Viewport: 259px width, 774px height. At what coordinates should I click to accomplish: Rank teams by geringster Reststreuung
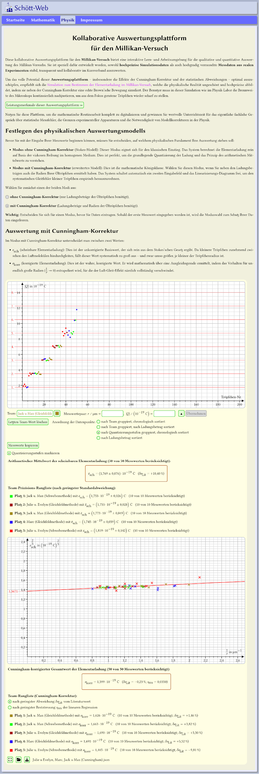(x=10, y=708)
